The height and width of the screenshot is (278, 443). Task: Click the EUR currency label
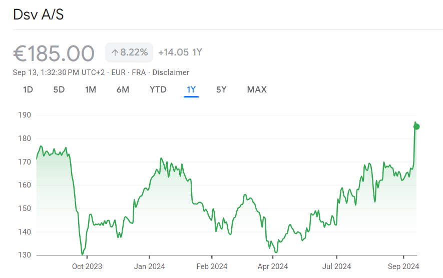click(x=118, y=72)
